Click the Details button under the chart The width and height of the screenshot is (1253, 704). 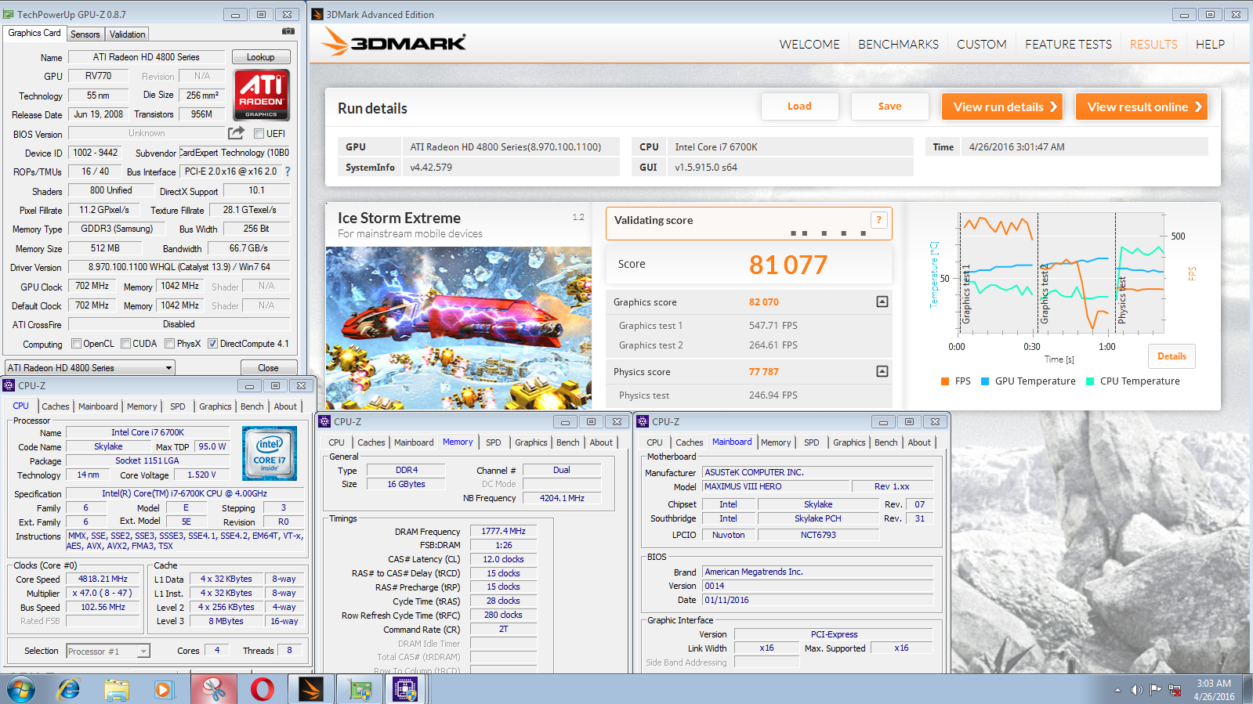tap(1172, 356)
